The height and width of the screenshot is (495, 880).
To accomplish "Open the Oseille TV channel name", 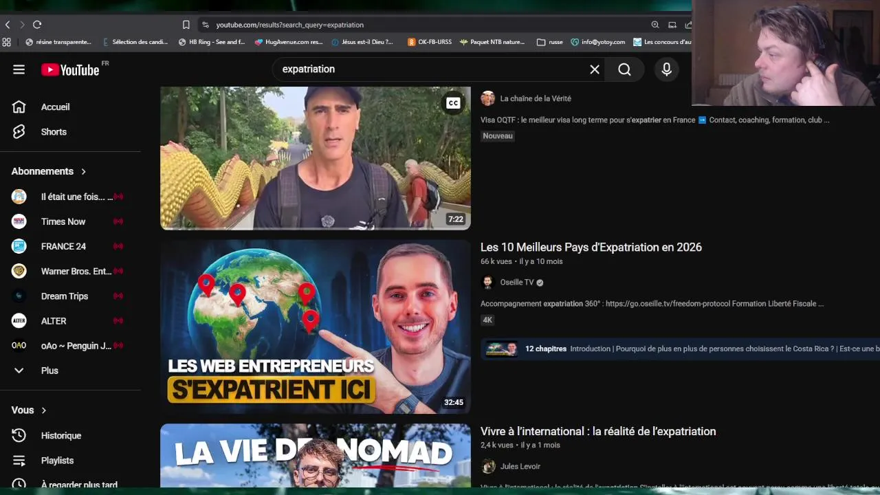I will point(517,283).
